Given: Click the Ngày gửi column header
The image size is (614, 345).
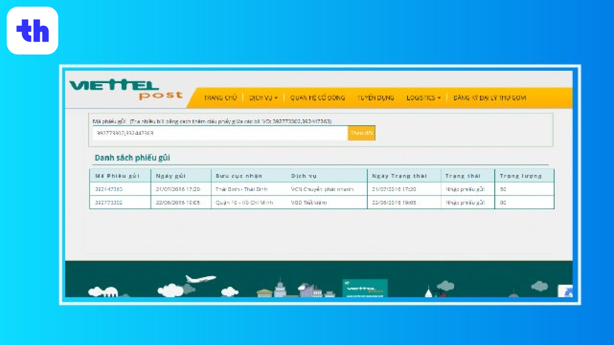Looking at the screenshot, I should coord(171,176).
